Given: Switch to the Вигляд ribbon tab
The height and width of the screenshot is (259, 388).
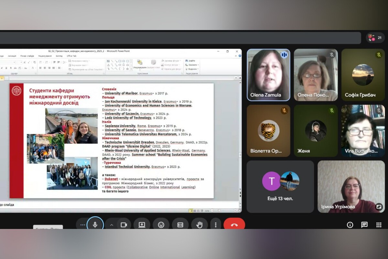Looking at the screenshot, I should tap(59, 56).
